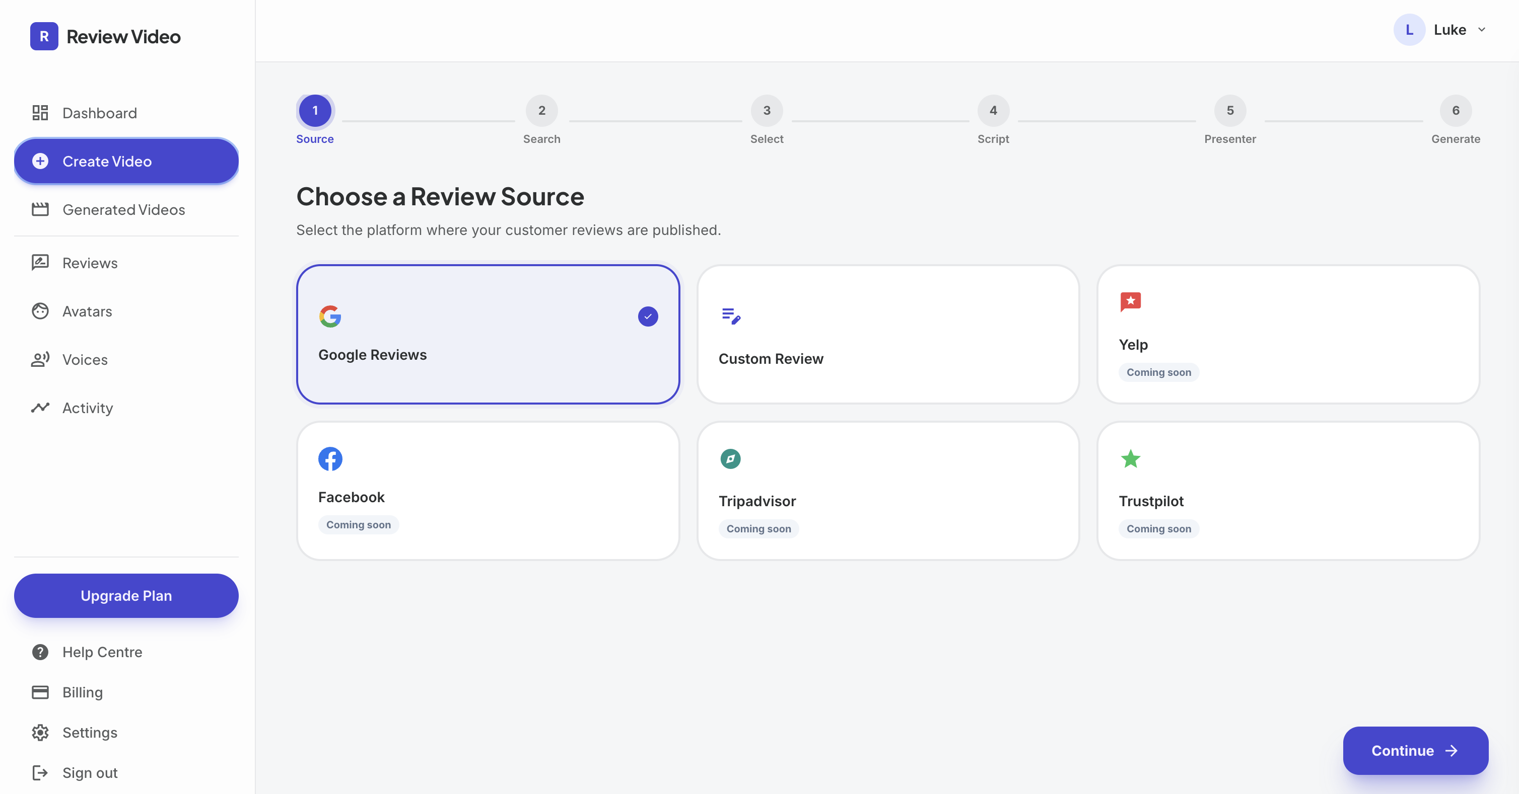The width and height of the screenshot is (1519, 794).
Task: Click the Upgrade Plan button
Action: pyautogui.click(x=126, y=596)
